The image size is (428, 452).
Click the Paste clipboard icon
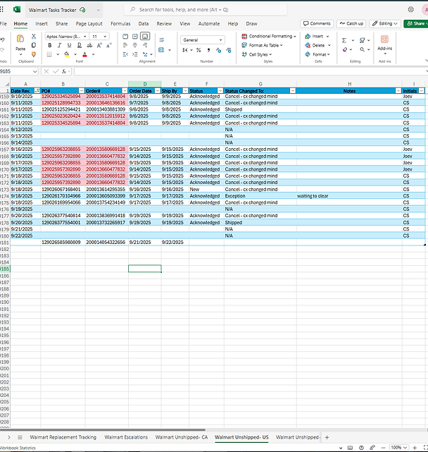[20, 39]
